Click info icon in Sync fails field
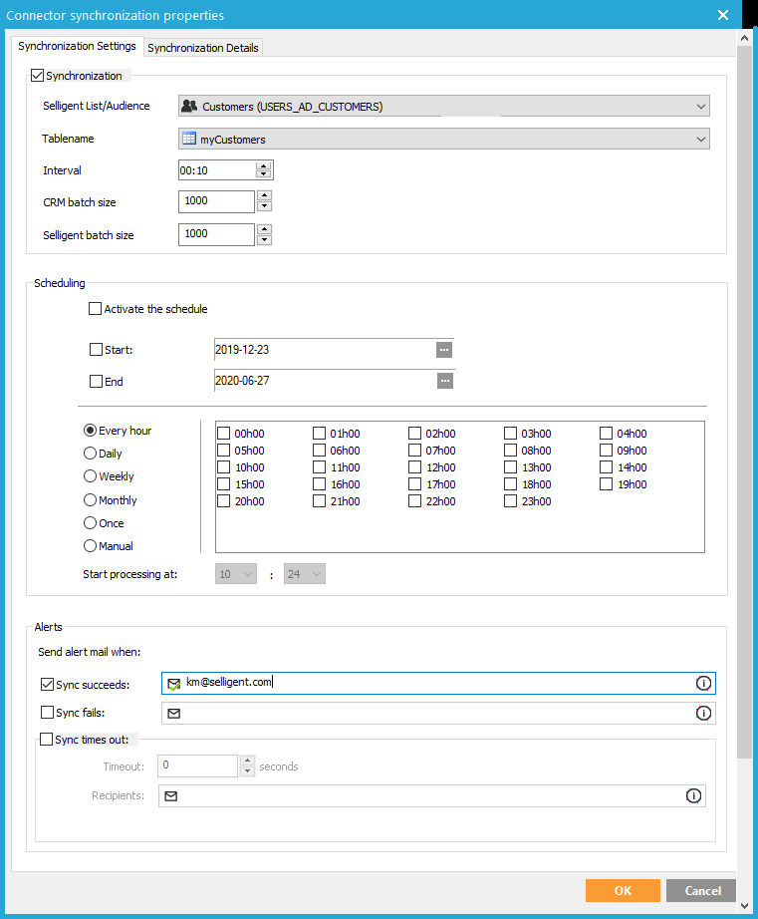Image resolution: width=758 pixels, height=919 pixels. (x=703, y=713)
